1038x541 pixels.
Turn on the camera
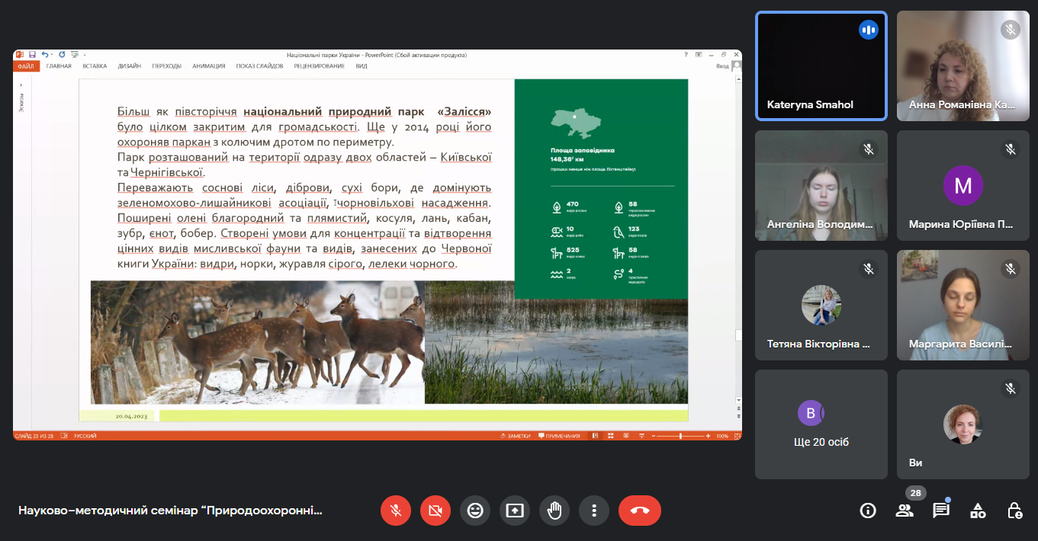(435, 511)
